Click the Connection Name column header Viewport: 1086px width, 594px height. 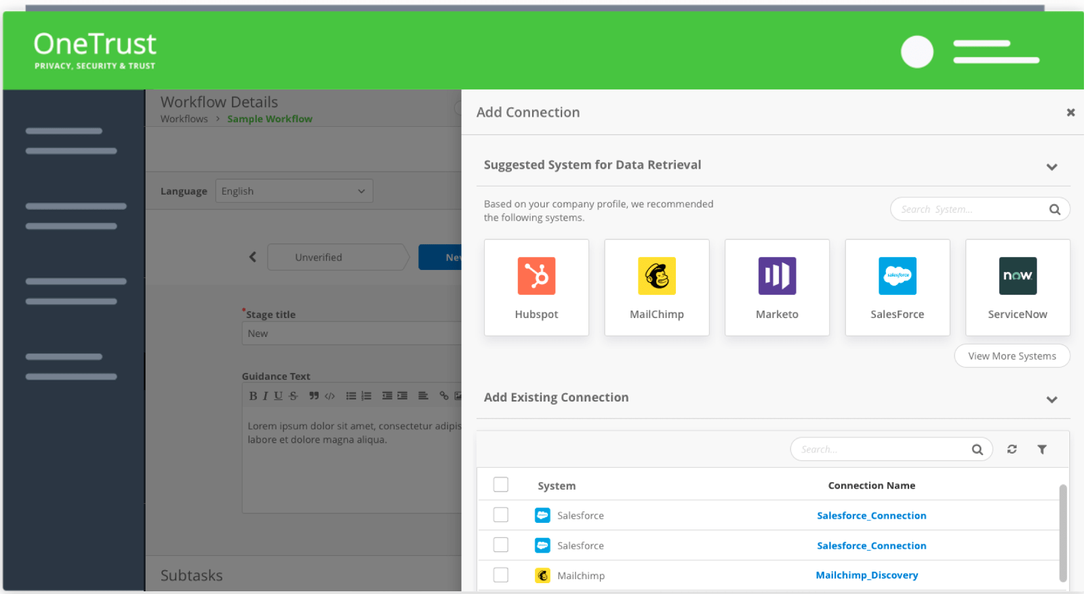(872, 486)
